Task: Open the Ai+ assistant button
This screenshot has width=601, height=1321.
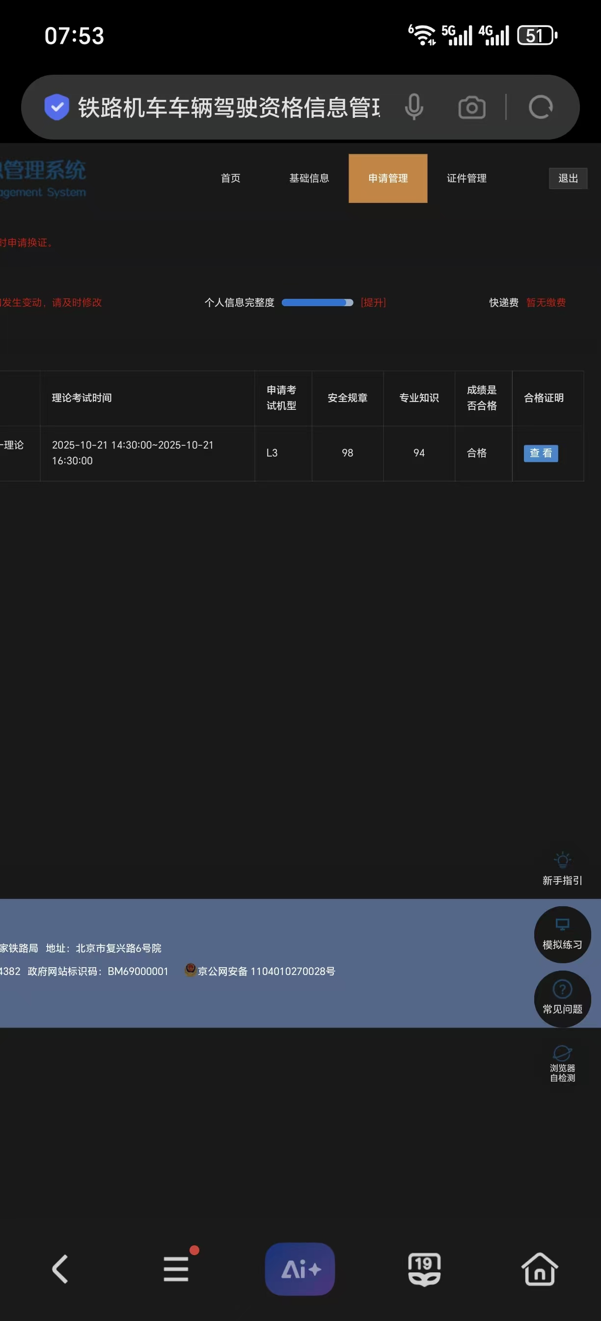Action: click(x=300, y=1269)
